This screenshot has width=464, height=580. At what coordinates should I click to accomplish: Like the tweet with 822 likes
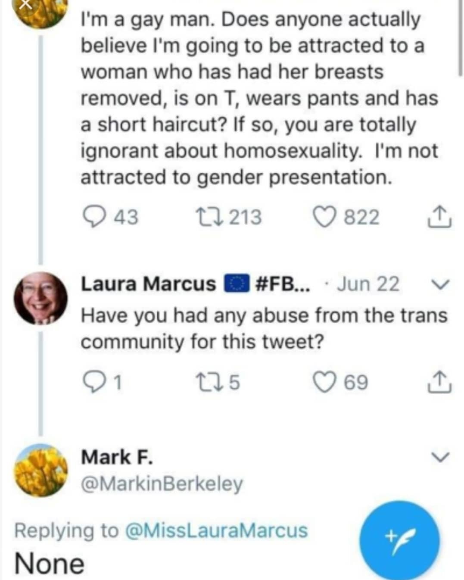[324, 217]
